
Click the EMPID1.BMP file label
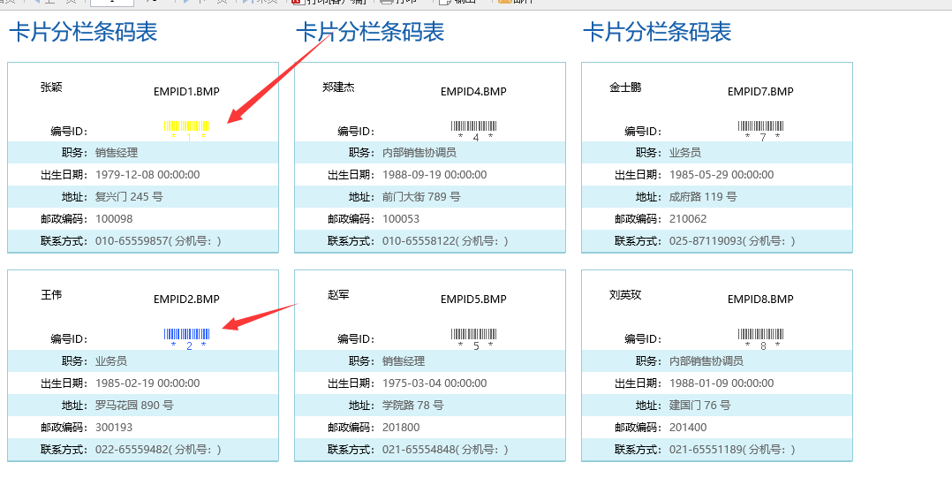[186, 92]
